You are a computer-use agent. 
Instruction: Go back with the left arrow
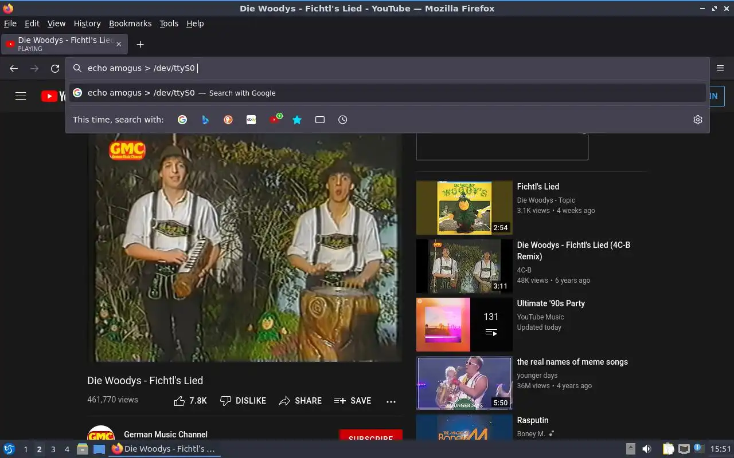pos(14,68)
